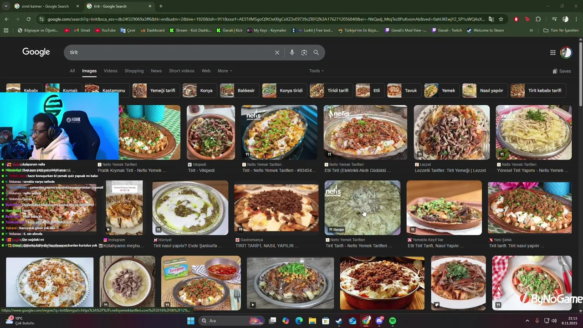This screenshot has width=583, height=328.
Task: Click the magnifier search button
Action: coord(316,52)
